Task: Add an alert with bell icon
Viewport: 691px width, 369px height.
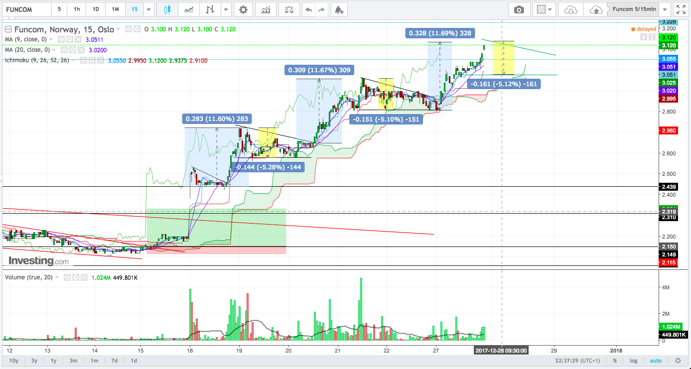Action: tap(338, 9)
